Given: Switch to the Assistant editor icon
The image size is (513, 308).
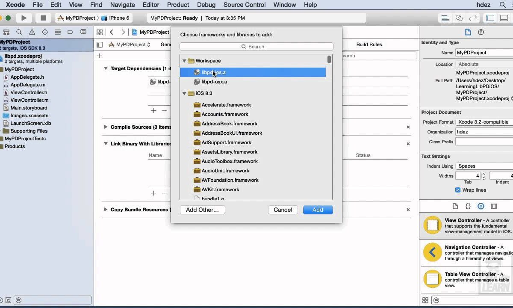Looking at the screenshot, I should coord(459,18).
